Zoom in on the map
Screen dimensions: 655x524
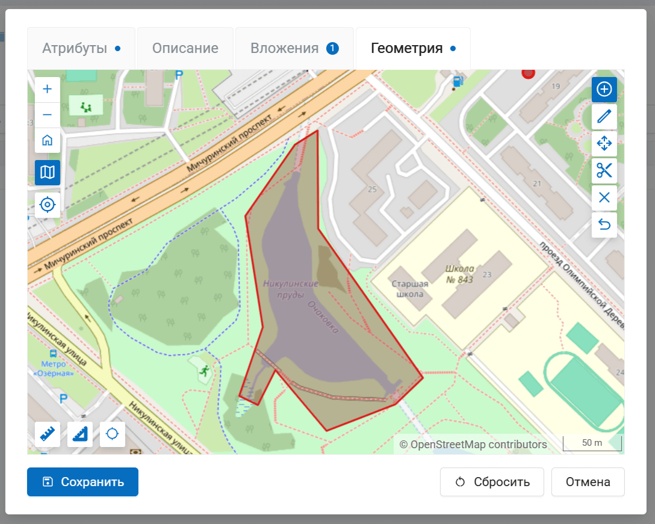coord(48,90)
